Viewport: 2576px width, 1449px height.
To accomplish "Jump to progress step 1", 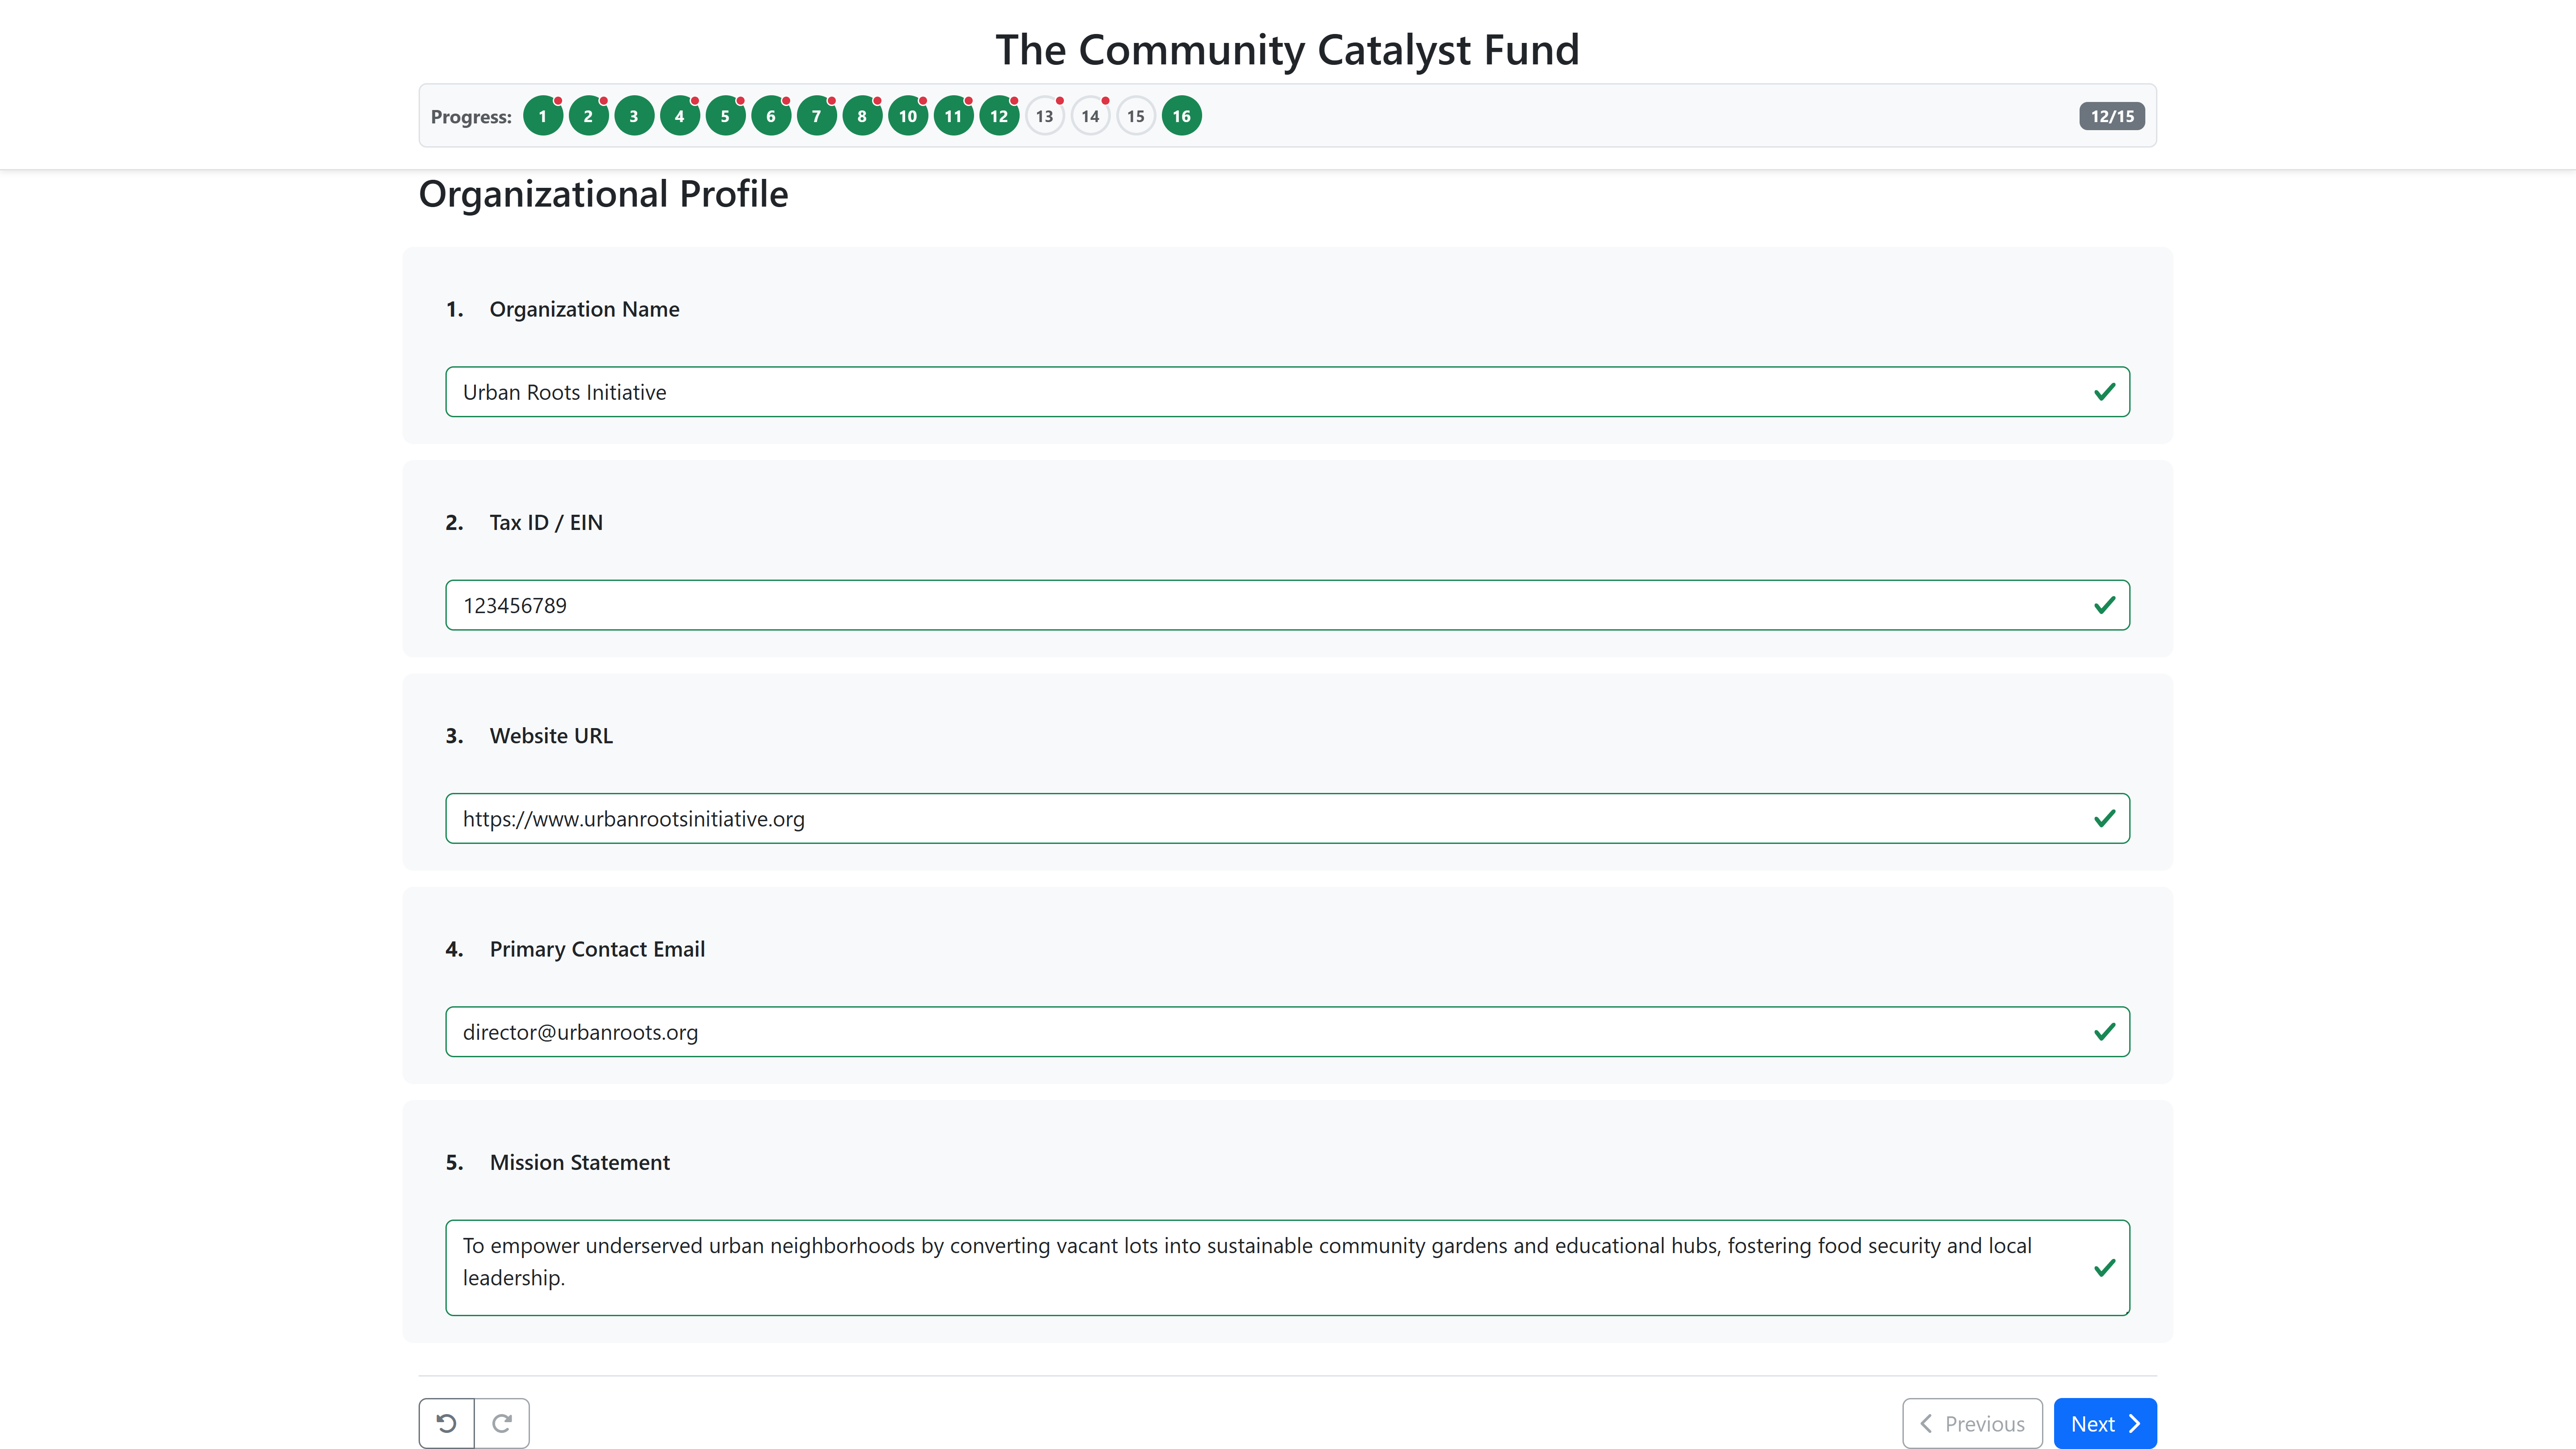I will tap(542, 116).
